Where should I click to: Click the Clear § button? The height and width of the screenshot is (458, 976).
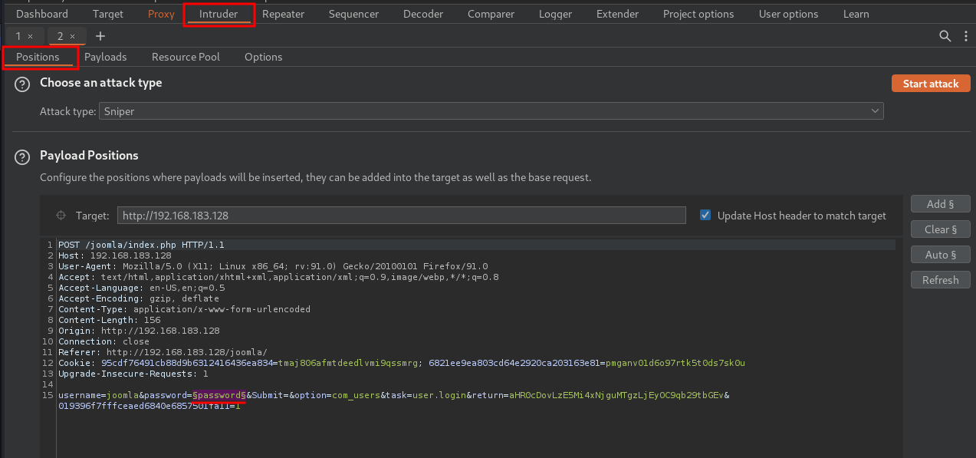(x=941, y=229)
